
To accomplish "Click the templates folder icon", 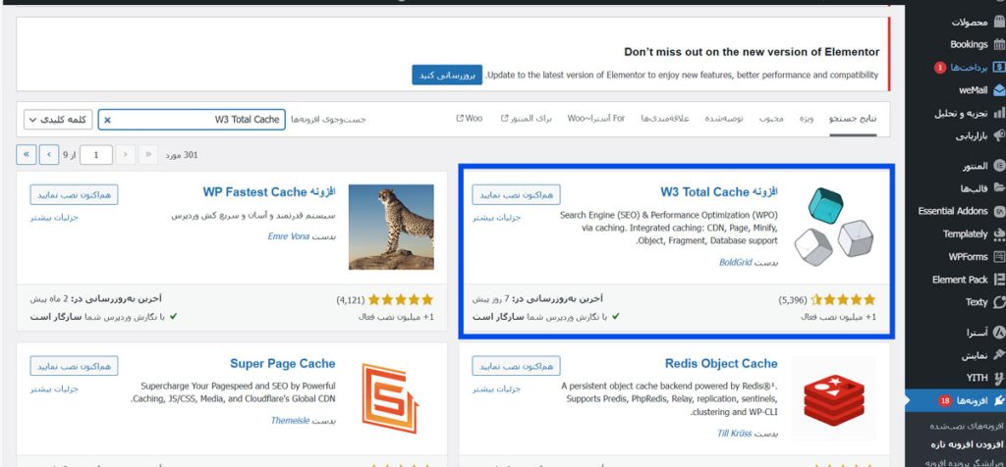I will tap(999, 188).
